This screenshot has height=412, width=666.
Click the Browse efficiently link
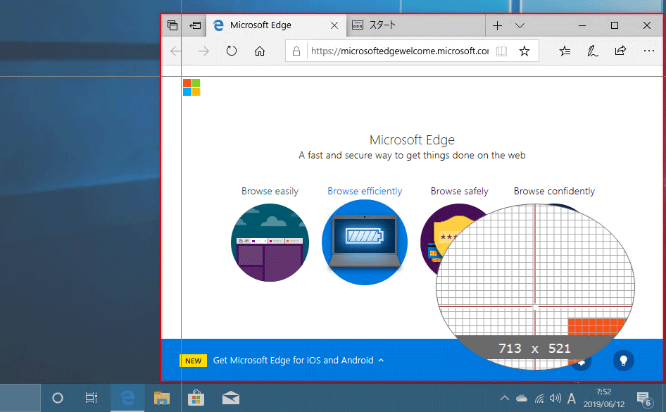365,191
